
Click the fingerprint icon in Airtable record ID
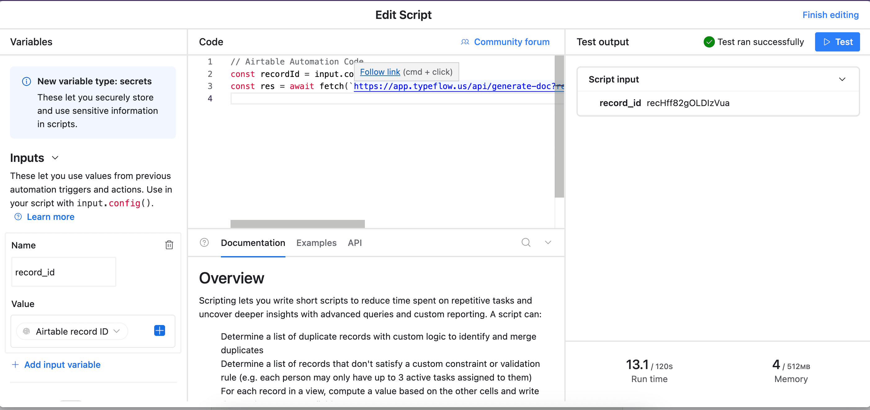(26, 331)
